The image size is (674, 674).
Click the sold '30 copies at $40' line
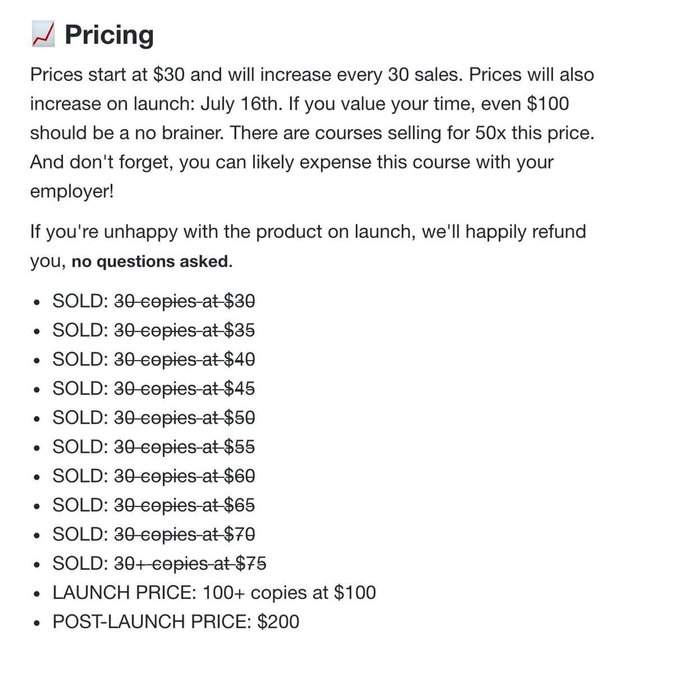tap(184, 360)
